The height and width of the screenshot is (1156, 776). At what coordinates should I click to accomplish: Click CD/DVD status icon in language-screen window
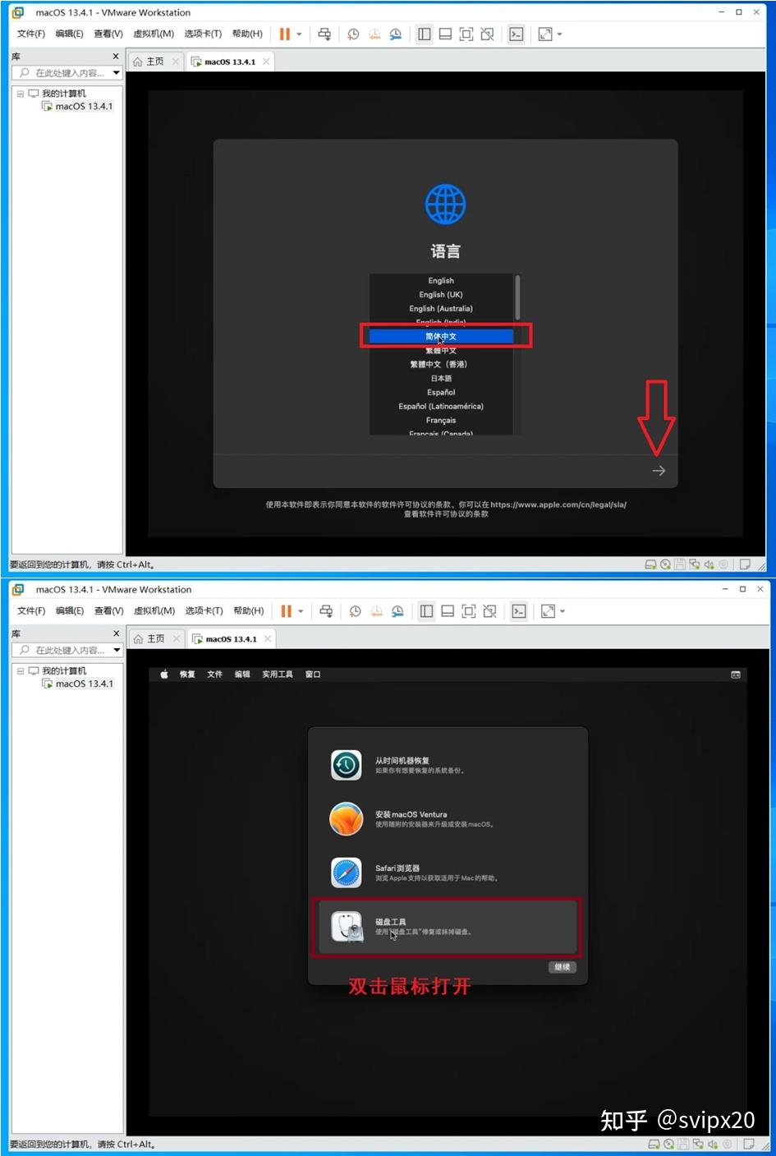[666, 564]
